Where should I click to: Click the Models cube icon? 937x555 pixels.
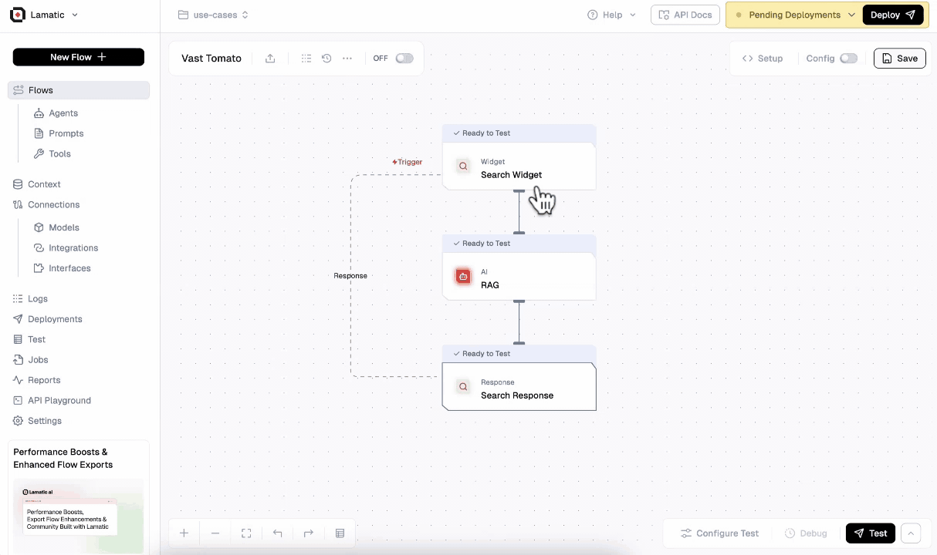pyautogui.click(x=39, y=227)
